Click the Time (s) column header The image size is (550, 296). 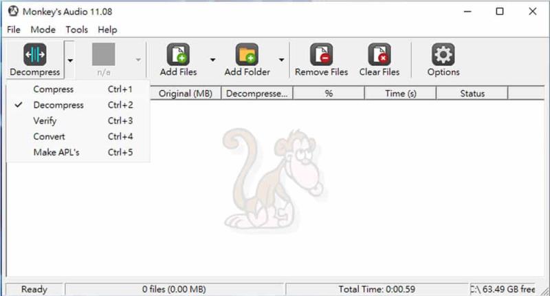click(401, 94)
